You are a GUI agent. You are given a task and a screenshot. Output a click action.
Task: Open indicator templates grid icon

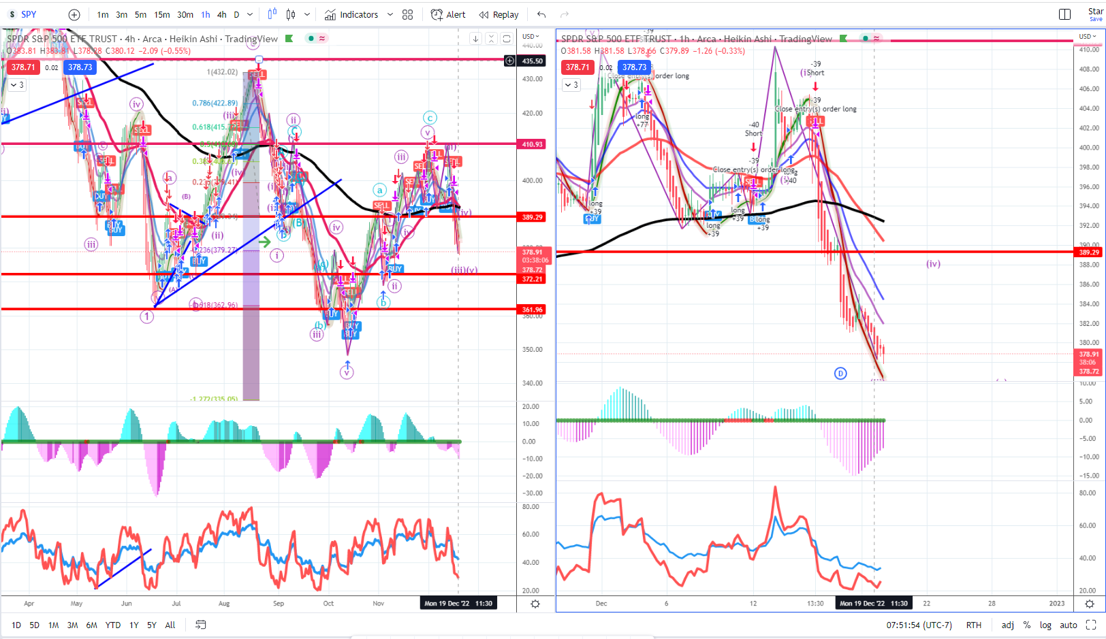pos(407,14)
